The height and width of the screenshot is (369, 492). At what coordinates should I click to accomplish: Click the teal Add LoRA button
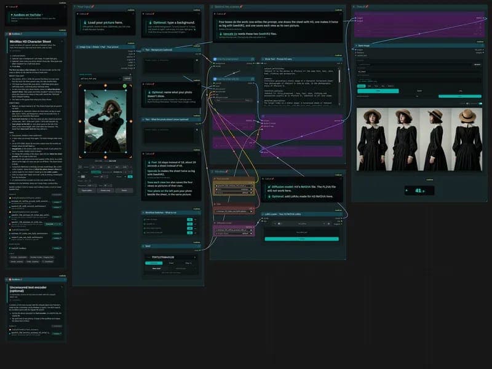pos(301,239)
